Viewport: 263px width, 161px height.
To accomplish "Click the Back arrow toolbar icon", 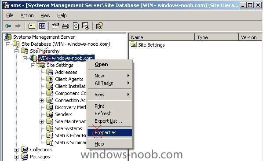I will [x=8, y=26].
